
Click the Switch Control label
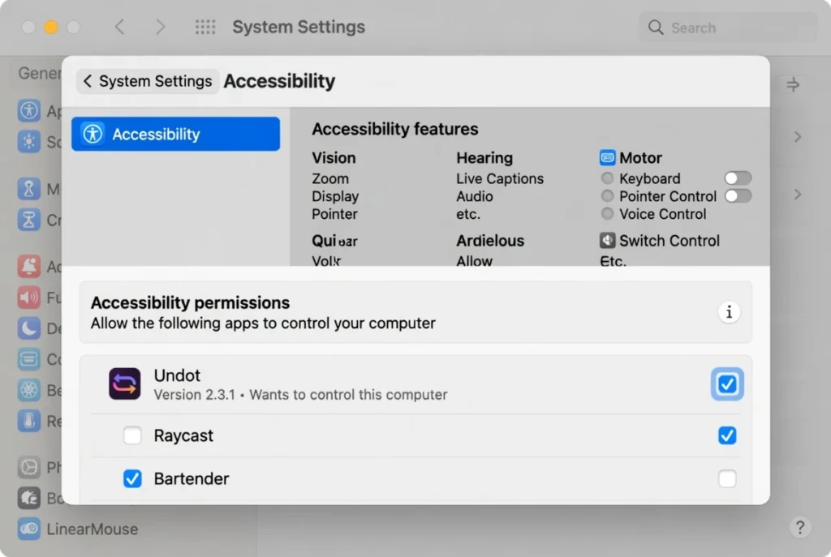tap(670, 240)
